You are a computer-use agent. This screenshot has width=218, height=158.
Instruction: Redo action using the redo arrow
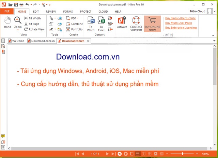click(35, 4)
